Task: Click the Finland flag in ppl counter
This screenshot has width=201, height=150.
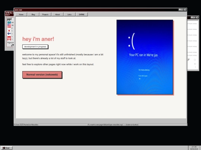Action: tap(9, 34)
